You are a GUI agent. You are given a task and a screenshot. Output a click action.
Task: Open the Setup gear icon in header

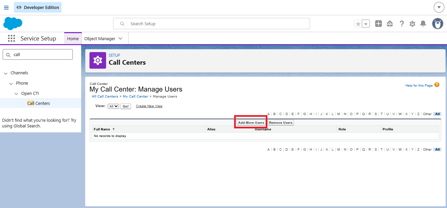click(x=412, y=24)
